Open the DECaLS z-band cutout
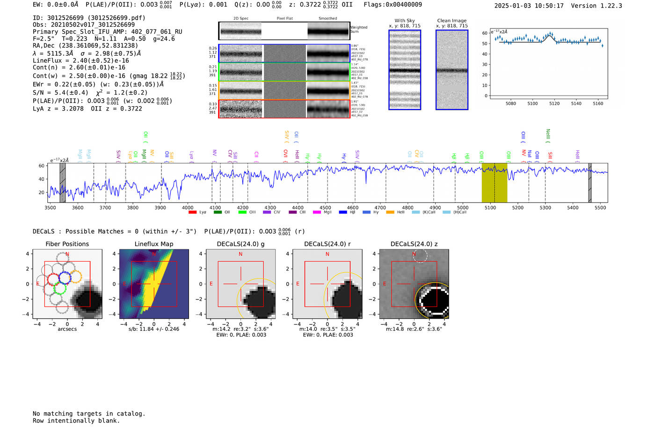 [x=414, y=284]
